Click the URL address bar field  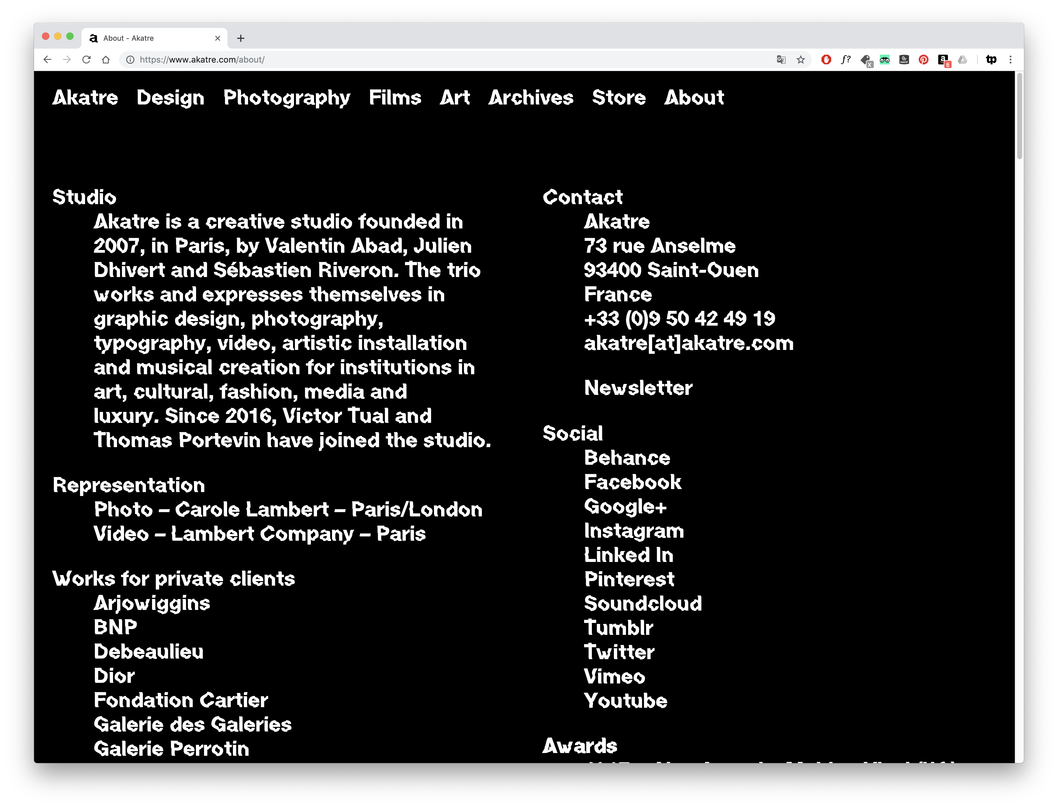[433, 60]
